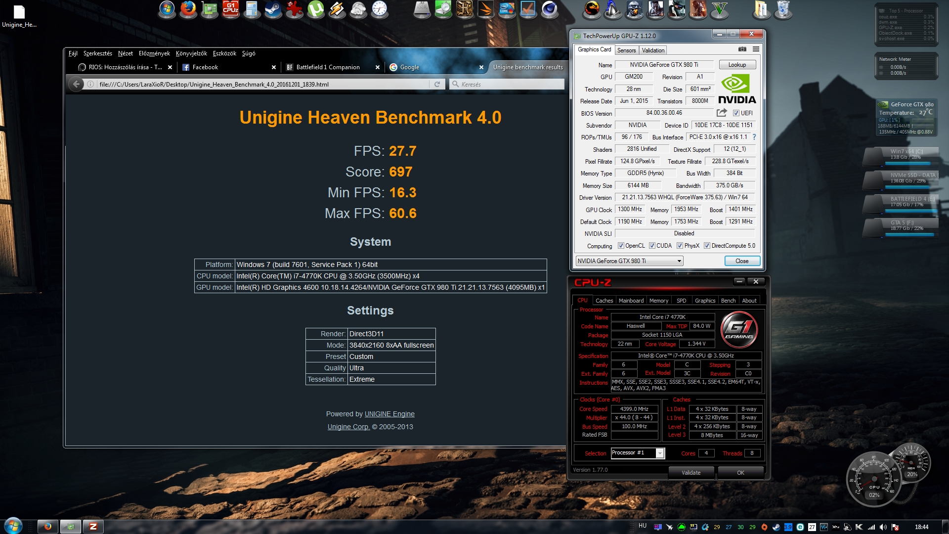949x534 pixels.
Task: Toggle the OpenCL checkbox
Action: tap(621, 246)
